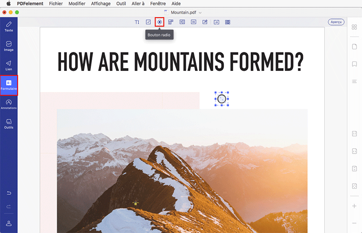The height and width of the screenshot is (233, 362).
Task: Click the Mountain.pdf window title
Action: 184,13
